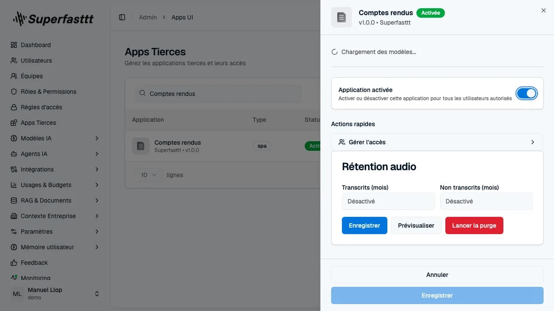The width and height of the screenshot is (554, 311).
Task: Click the RAG & Documents database icon
Action: [x=14, y=200]
